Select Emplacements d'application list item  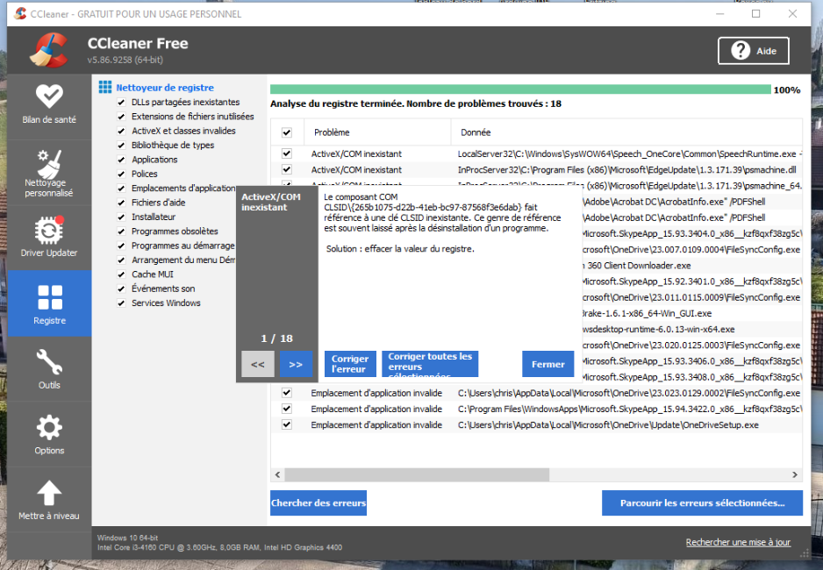[x=183, y=189]
